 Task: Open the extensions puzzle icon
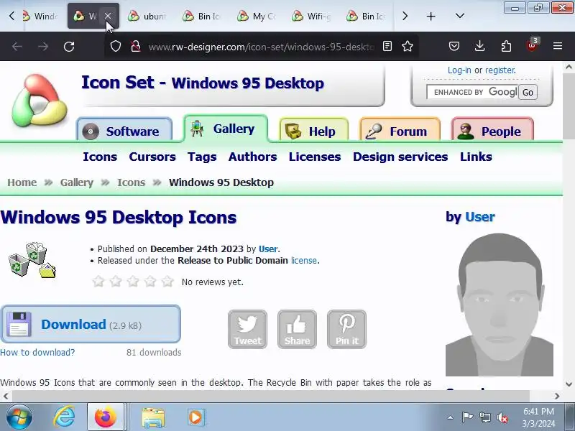[506, 46]
